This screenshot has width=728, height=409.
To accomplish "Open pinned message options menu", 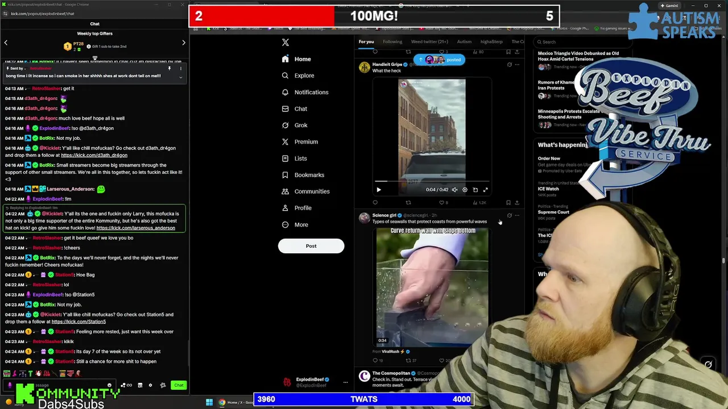I will tap(180, 69).
